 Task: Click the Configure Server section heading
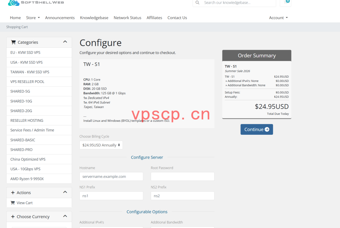147,157
